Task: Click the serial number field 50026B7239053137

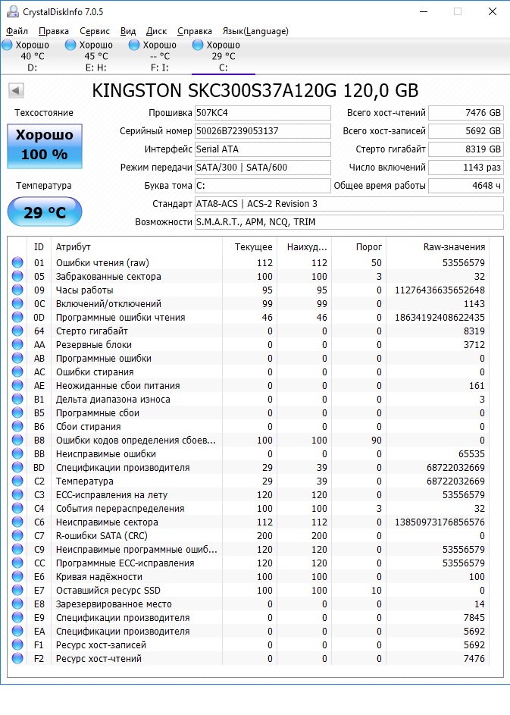Action: [x=262, y=131]
